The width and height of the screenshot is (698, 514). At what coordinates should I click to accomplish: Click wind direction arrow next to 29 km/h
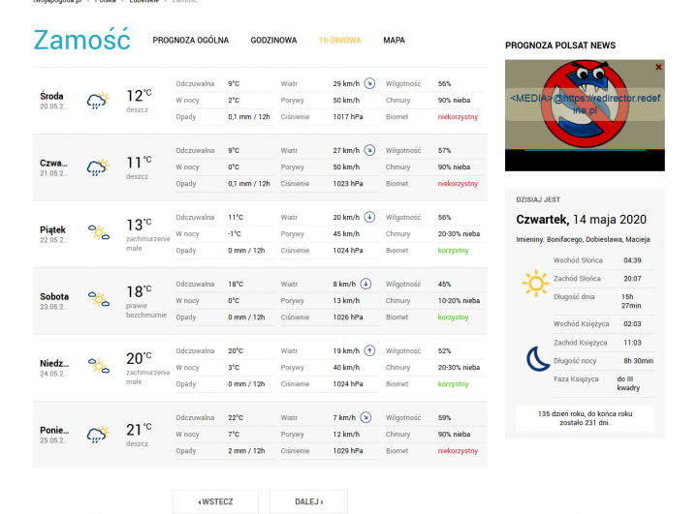[x=369, y=83]
